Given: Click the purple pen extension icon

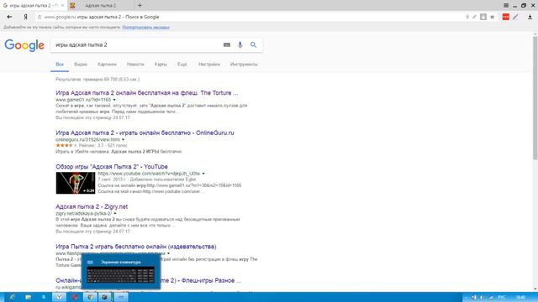Looking at the screenshot, I should coord(515,17).
